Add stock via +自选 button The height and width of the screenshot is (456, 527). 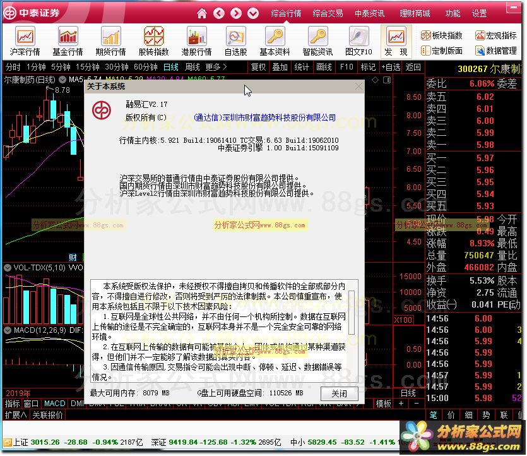[391, 67]
